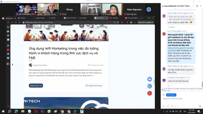Show next participants with blue arrow

tap(149, 10)
